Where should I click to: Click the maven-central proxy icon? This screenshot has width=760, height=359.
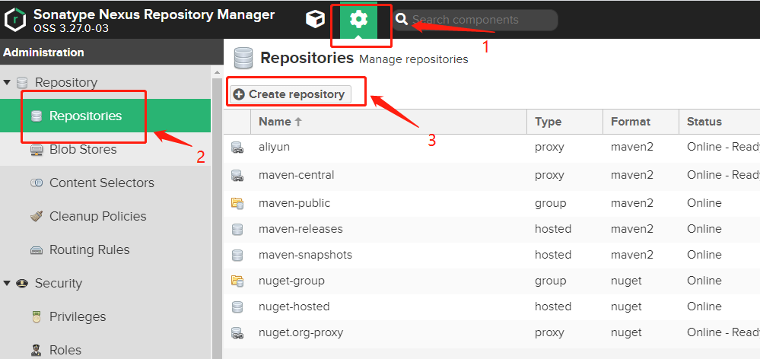[x=237, y=176]
